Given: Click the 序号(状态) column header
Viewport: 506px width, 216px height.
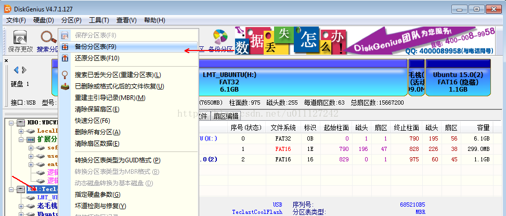Looking at the screenshot, I should pyautogui.click(x=246, y=128).
